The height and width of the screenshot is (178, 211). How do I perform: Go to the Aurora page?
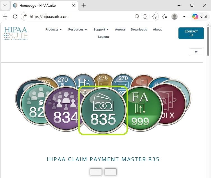(120, 29)
